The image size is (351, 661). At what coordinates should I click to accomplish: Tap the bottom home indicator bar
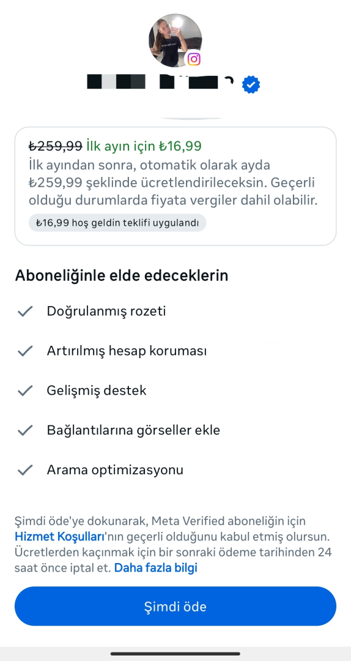(175, 654)
